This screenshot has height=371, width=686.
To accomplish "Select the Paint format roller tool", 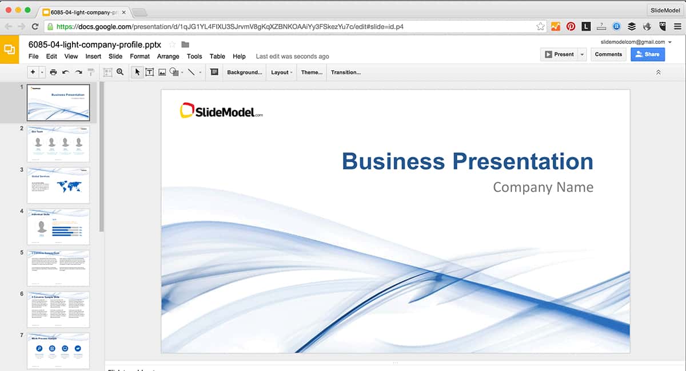I will [90, 72].
